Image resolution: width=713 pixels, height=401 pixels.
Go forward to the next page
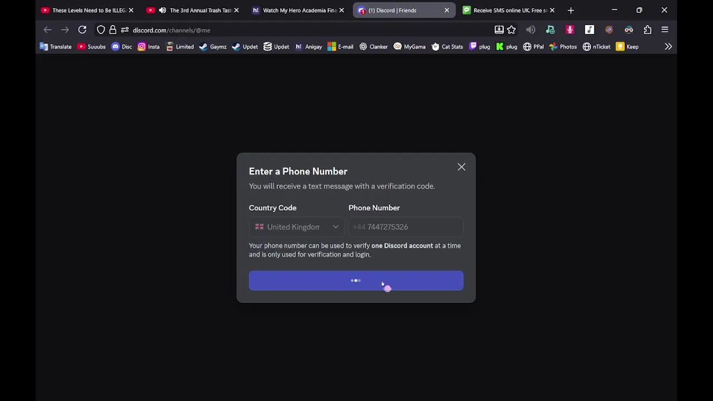pos(65,30)
